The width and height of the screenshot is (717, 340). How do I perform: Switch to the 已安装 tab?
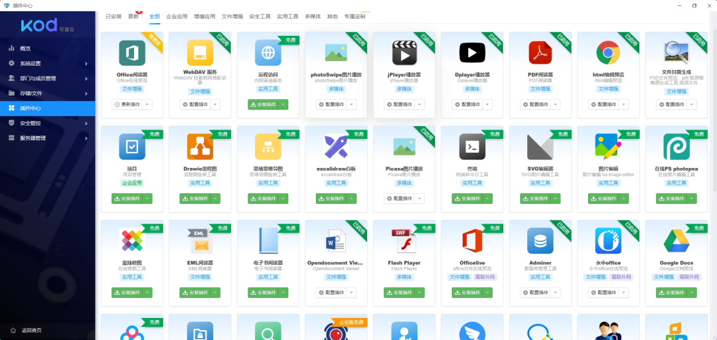[x=114, y=17]
